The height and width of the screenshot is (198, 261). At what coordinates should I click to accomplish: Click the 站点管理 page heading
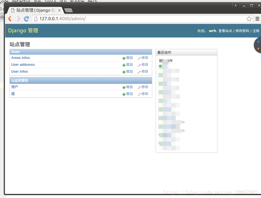20,44
